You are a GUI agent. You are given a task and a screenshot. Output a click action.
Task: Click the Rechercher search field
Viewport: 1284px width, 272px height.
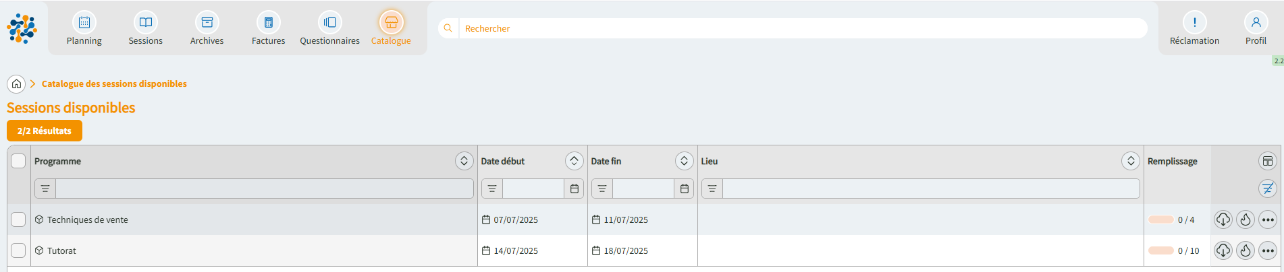[x=797, y=28]
